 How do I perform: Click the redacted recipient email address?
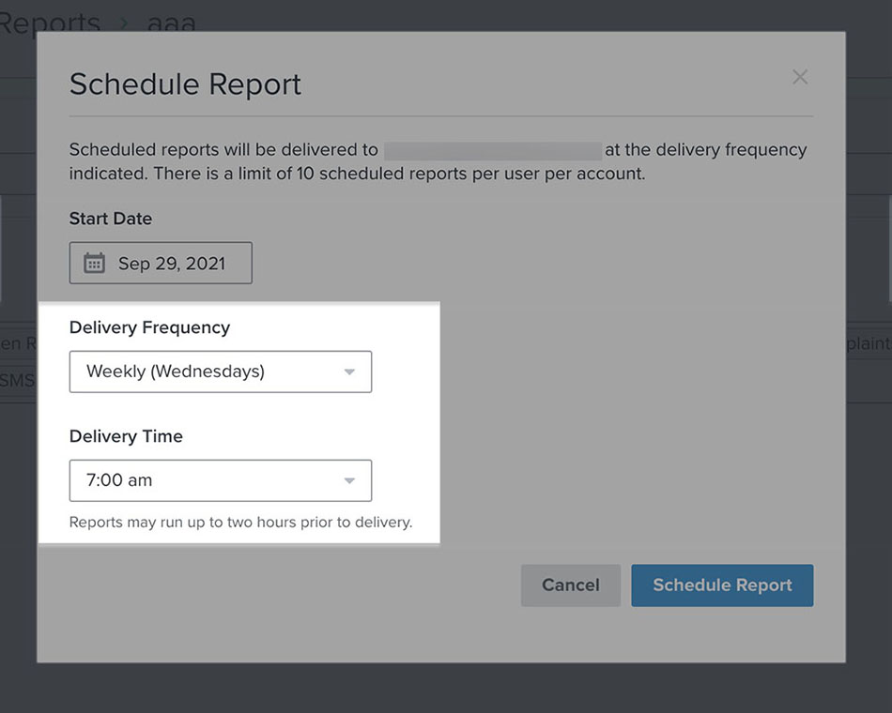[x=492, y=150]
